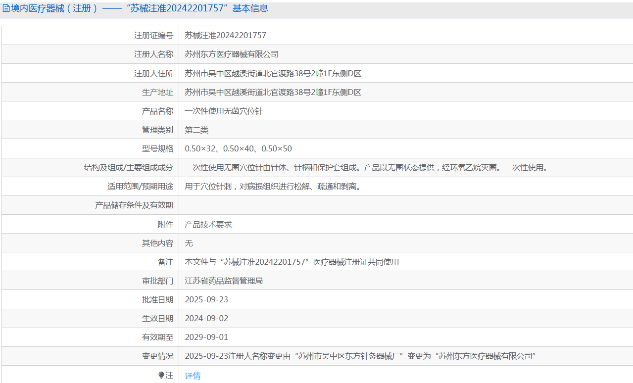633x383 pixels.
Task: Click the model specs 0.50×32、0.50×40、0.50×50
Action: pos(239,148)
